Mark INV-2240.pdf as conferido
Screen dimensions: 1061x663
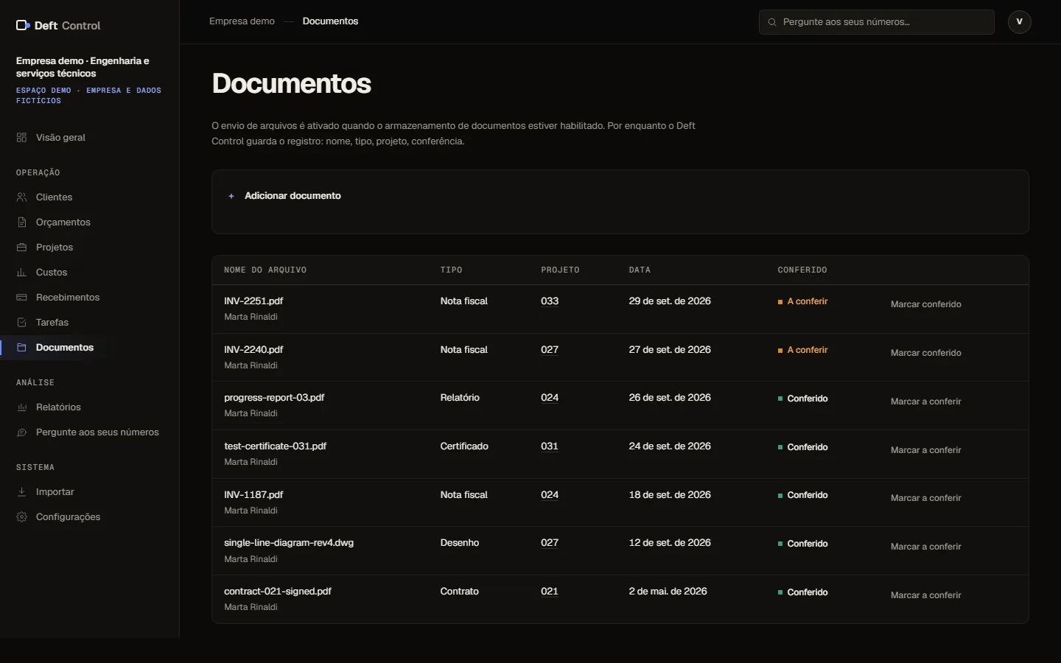coord(925,353)
